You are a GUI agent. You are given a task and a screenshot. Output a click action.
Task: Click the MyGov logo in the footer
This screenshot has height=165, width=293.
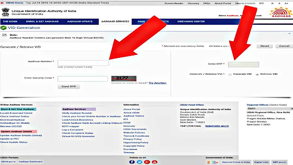pos(215,162)
